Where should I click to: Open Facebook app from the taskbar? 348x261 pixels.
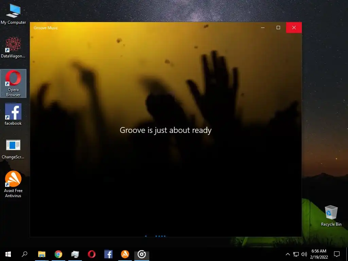(x=108, y=254)
